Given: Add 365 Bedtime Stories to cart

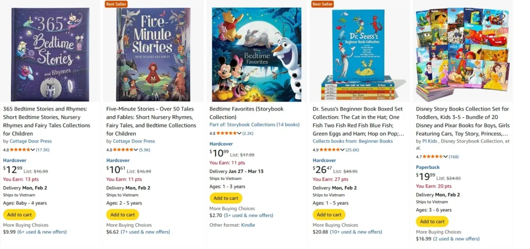Looking at the screenshot, I should click(19, 215).
